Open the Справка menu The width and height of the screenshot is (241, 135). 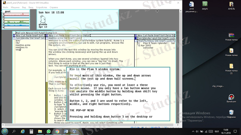54,7
